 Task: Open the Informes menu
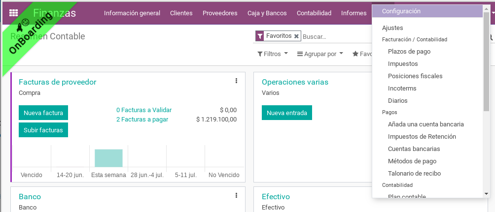pyautogui.click(x=354, y=13)
